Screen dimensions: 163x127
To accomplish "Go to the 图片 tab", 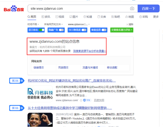I will [x=74, y=17].
